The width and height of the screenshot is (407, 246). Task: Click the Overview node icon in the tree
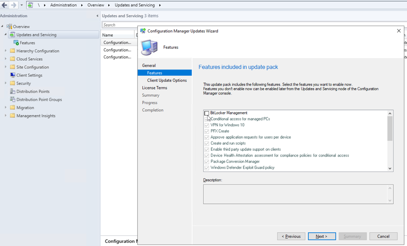pos(10,27)
